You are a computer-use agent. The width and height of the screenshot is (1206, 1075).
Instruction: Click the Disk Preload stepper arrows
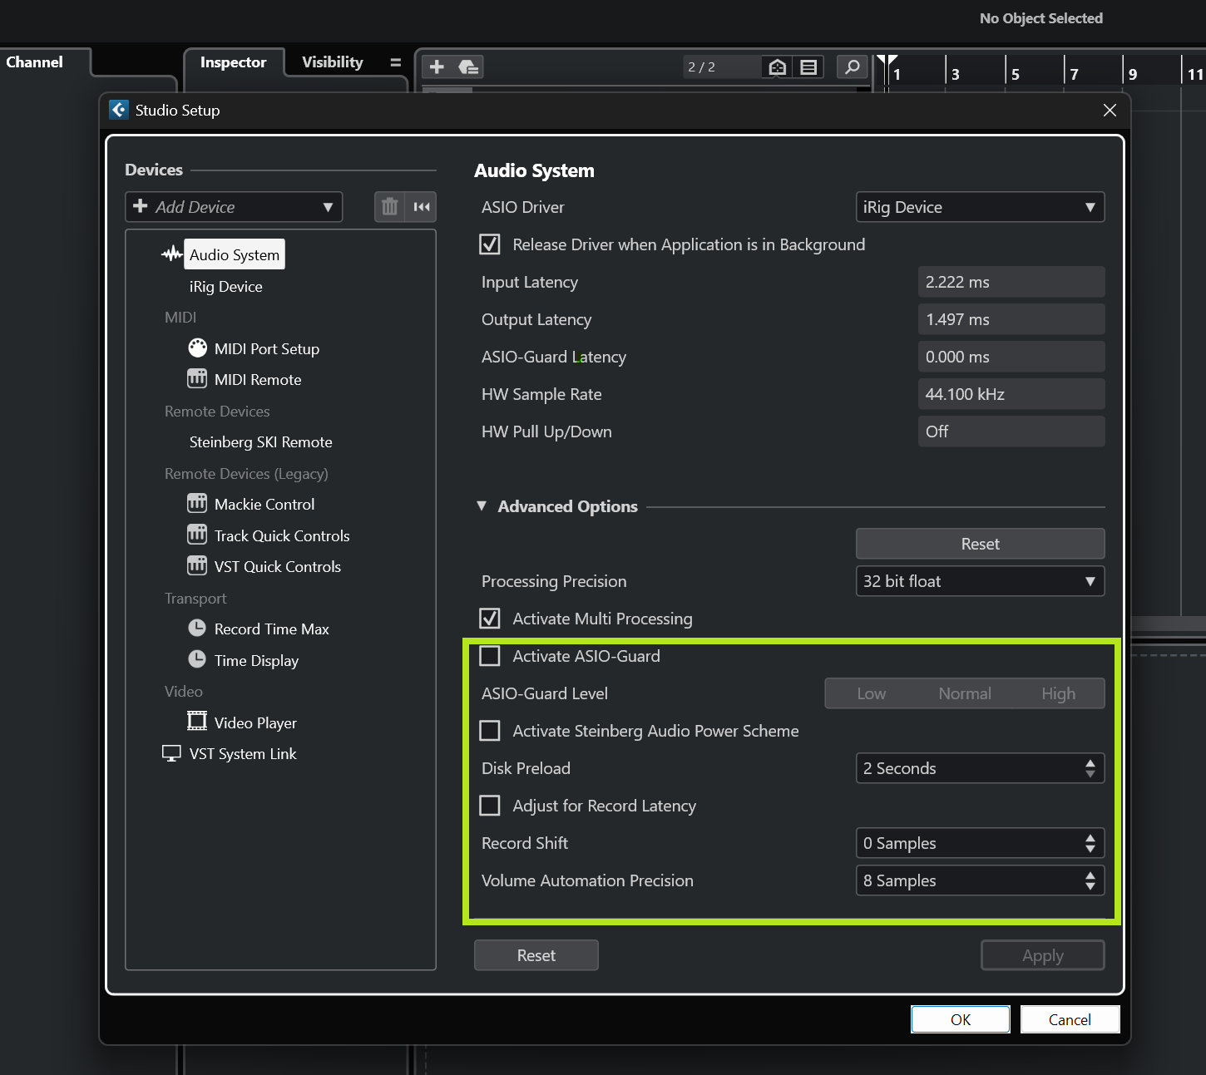click(x=1090, y=768)
